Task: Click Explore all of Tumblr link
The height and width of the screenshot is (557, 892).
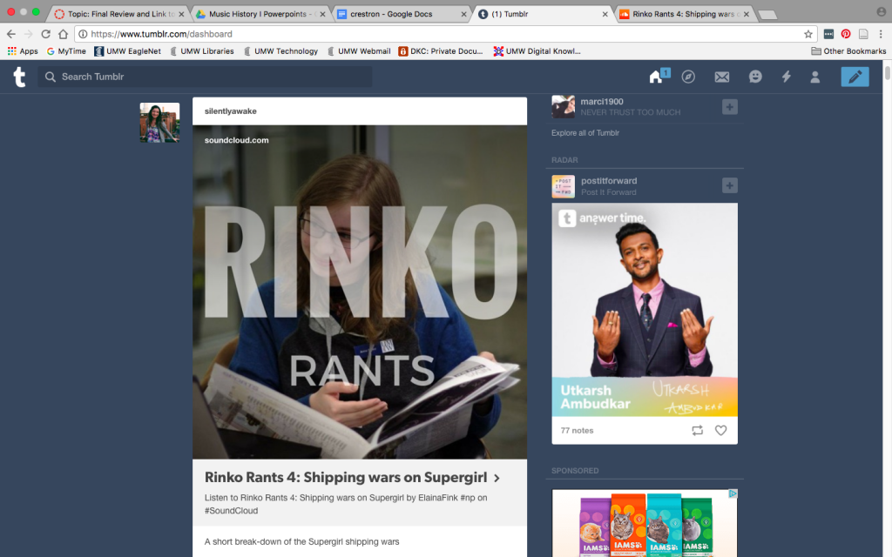Action: tap(585, 133)
